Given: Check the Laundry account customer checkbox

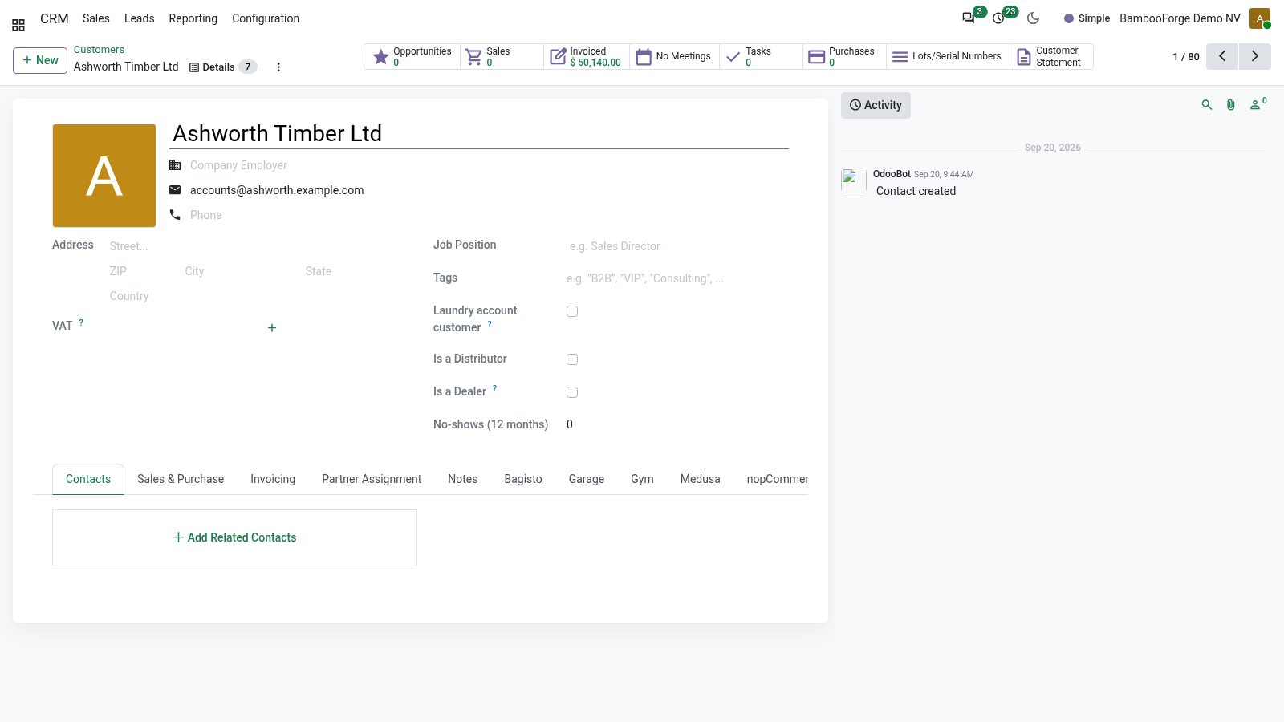Looking at the screenshot, I should coord(572,311).
